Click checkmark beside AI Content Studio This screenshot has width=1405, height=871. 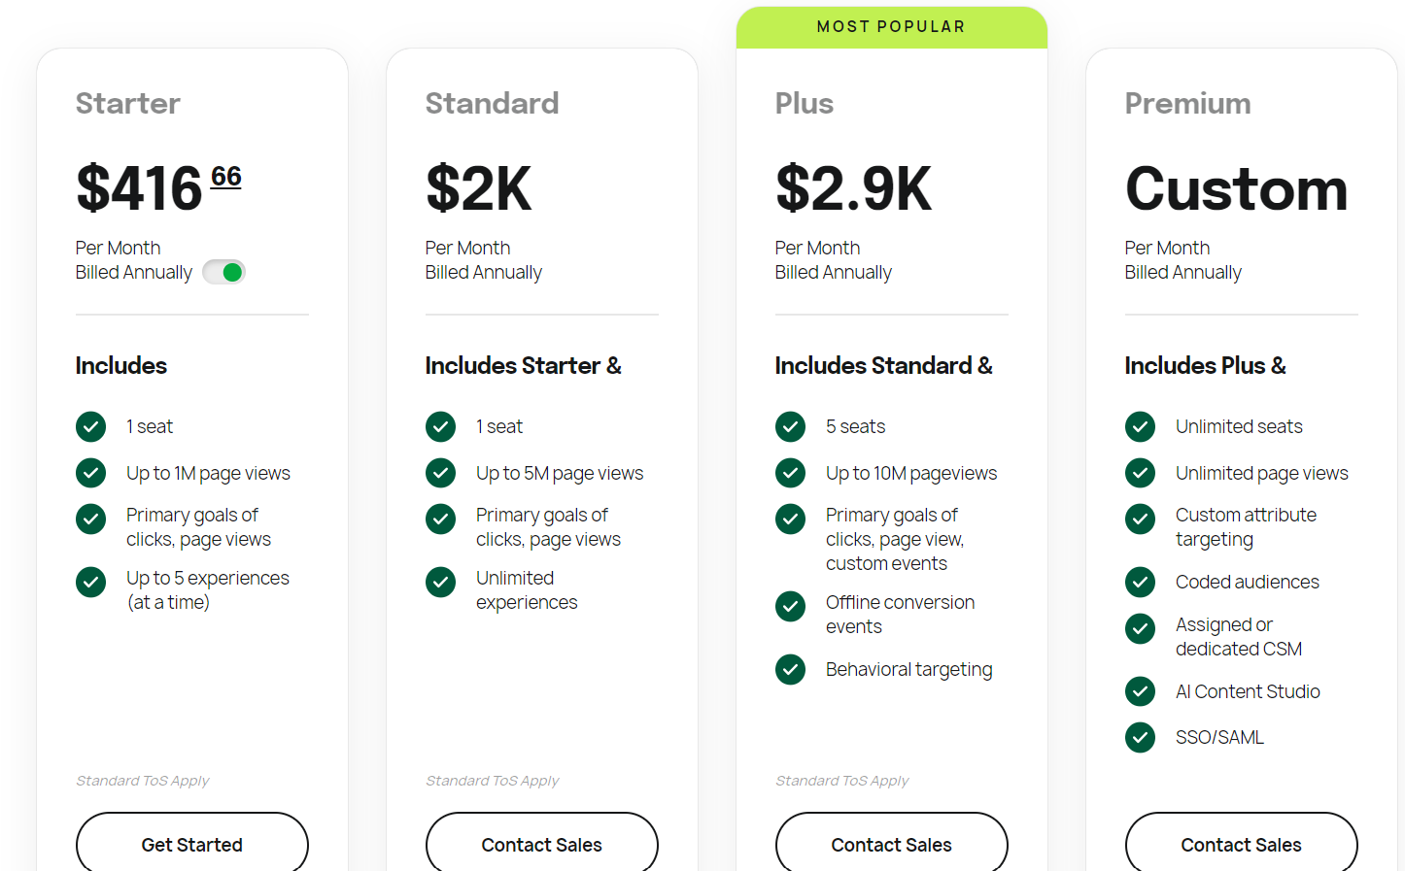[1141, 691]
